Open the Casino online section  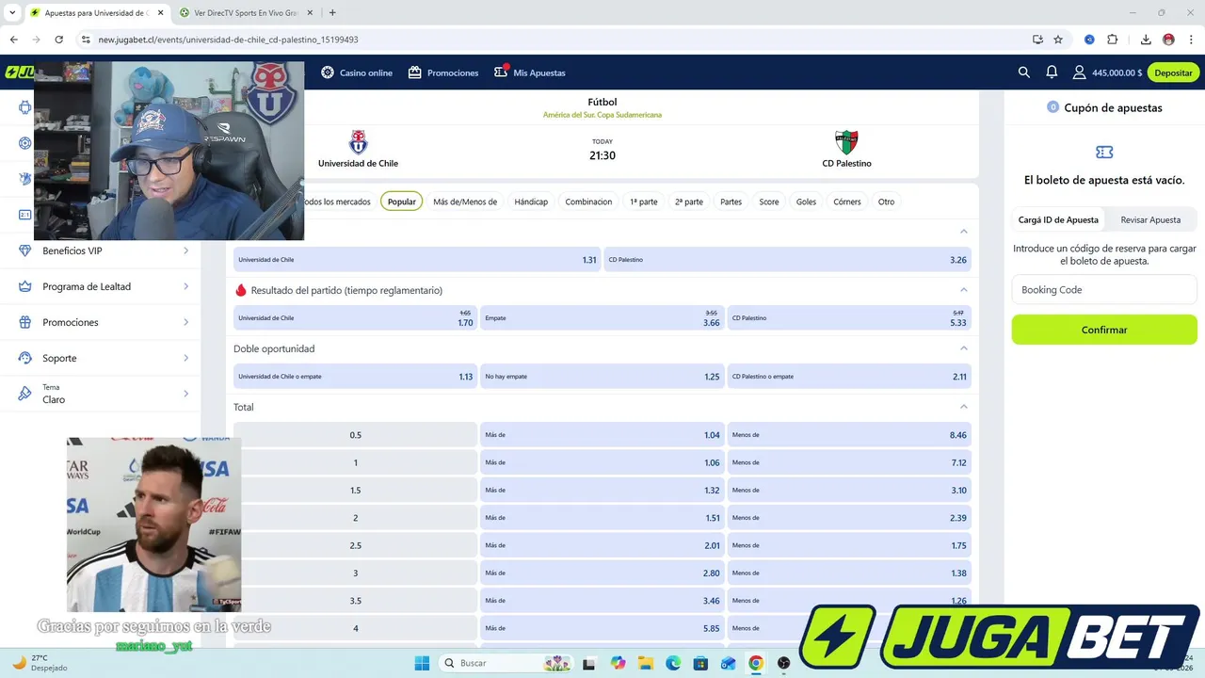point(357,73)
